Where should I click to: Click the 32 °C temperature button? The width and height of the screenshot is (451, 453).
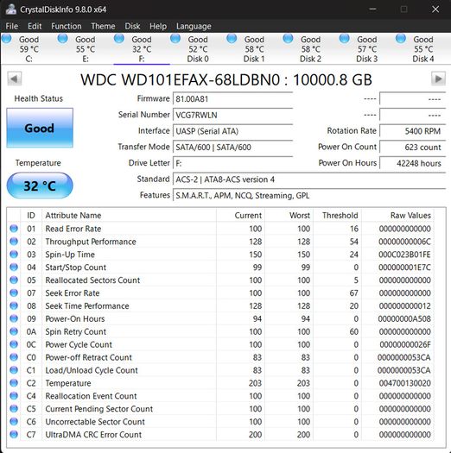[40, 186]
